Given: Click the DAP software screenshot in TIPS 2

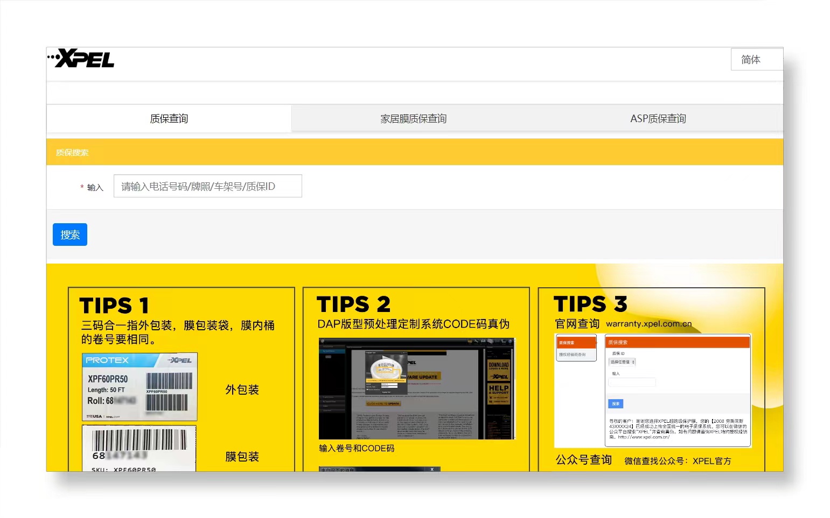Looking at the screenshot, I should (417, 388).
